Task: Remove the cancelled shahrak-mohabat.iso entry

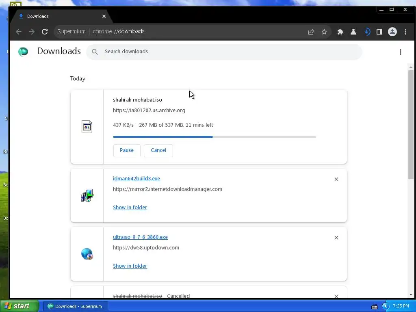Action: tap(336, 296)
